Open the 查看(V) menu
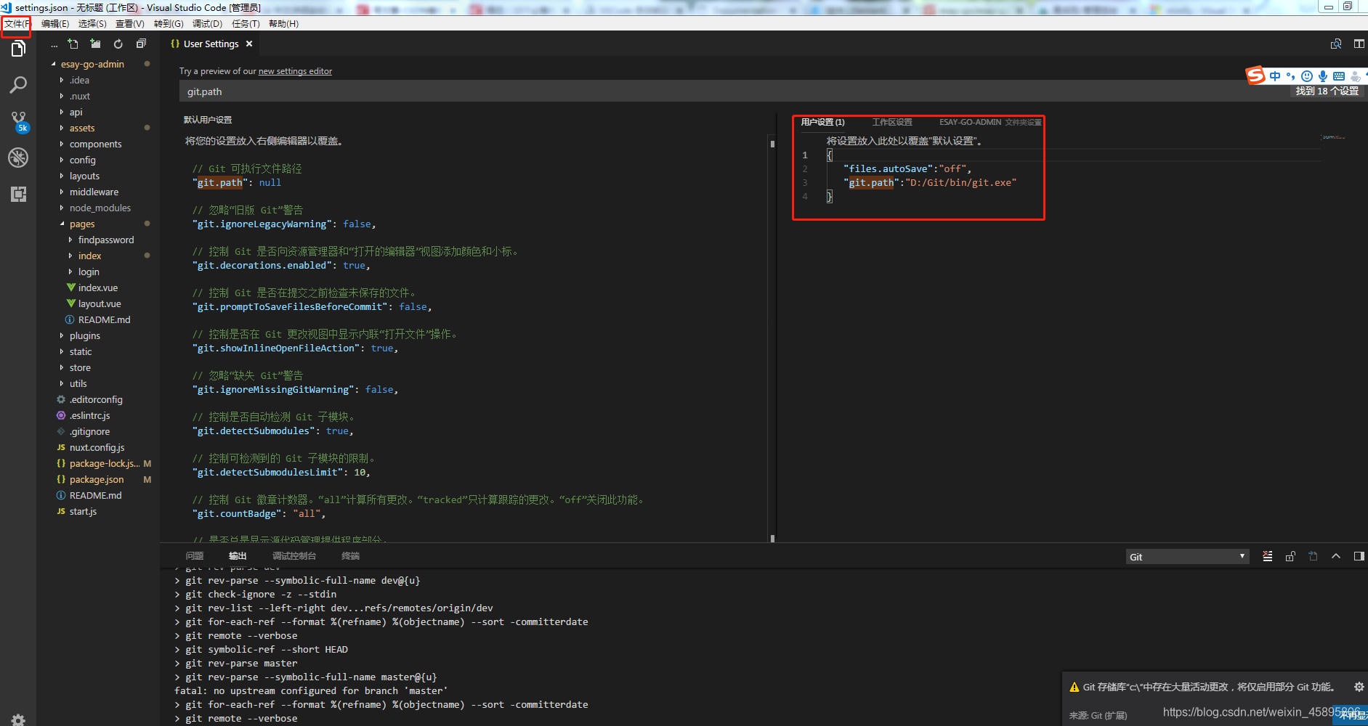1368x726 pixels. (x=130, y=24)
